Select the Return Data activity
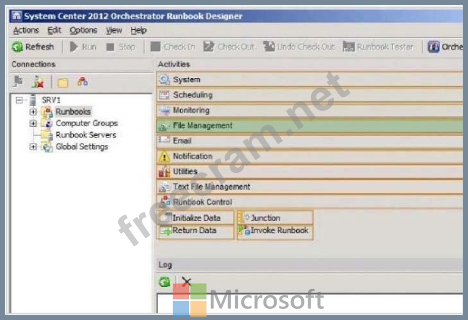 [196, 231]
